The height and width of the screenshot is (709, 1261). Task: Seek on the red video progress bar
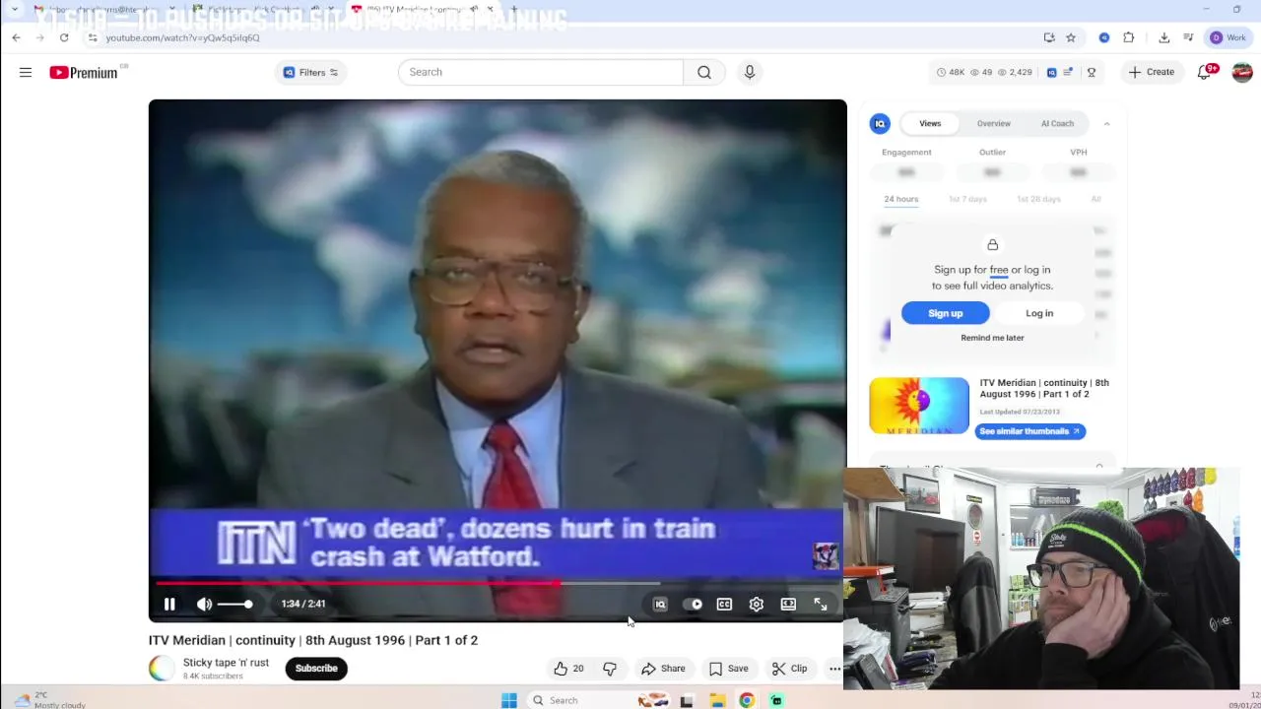[498, 583]
